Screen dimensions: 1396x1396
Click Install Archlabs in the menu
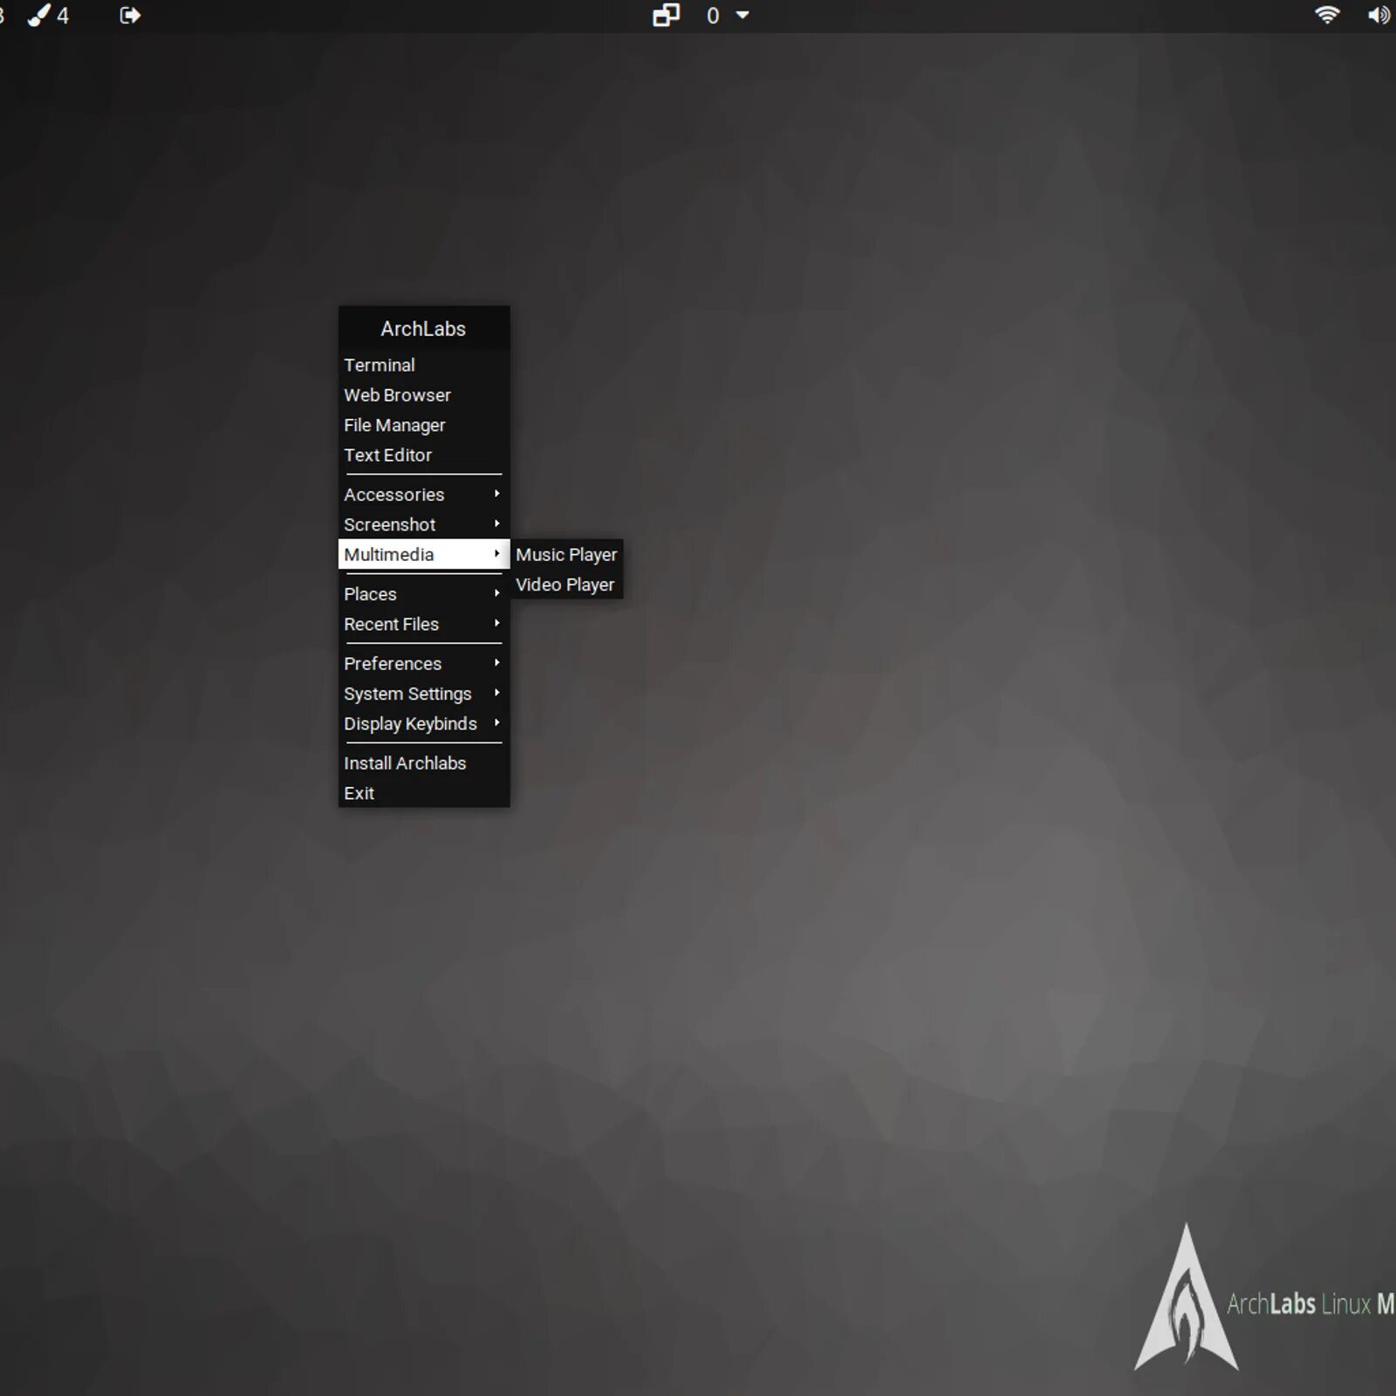tap(424, 763)
